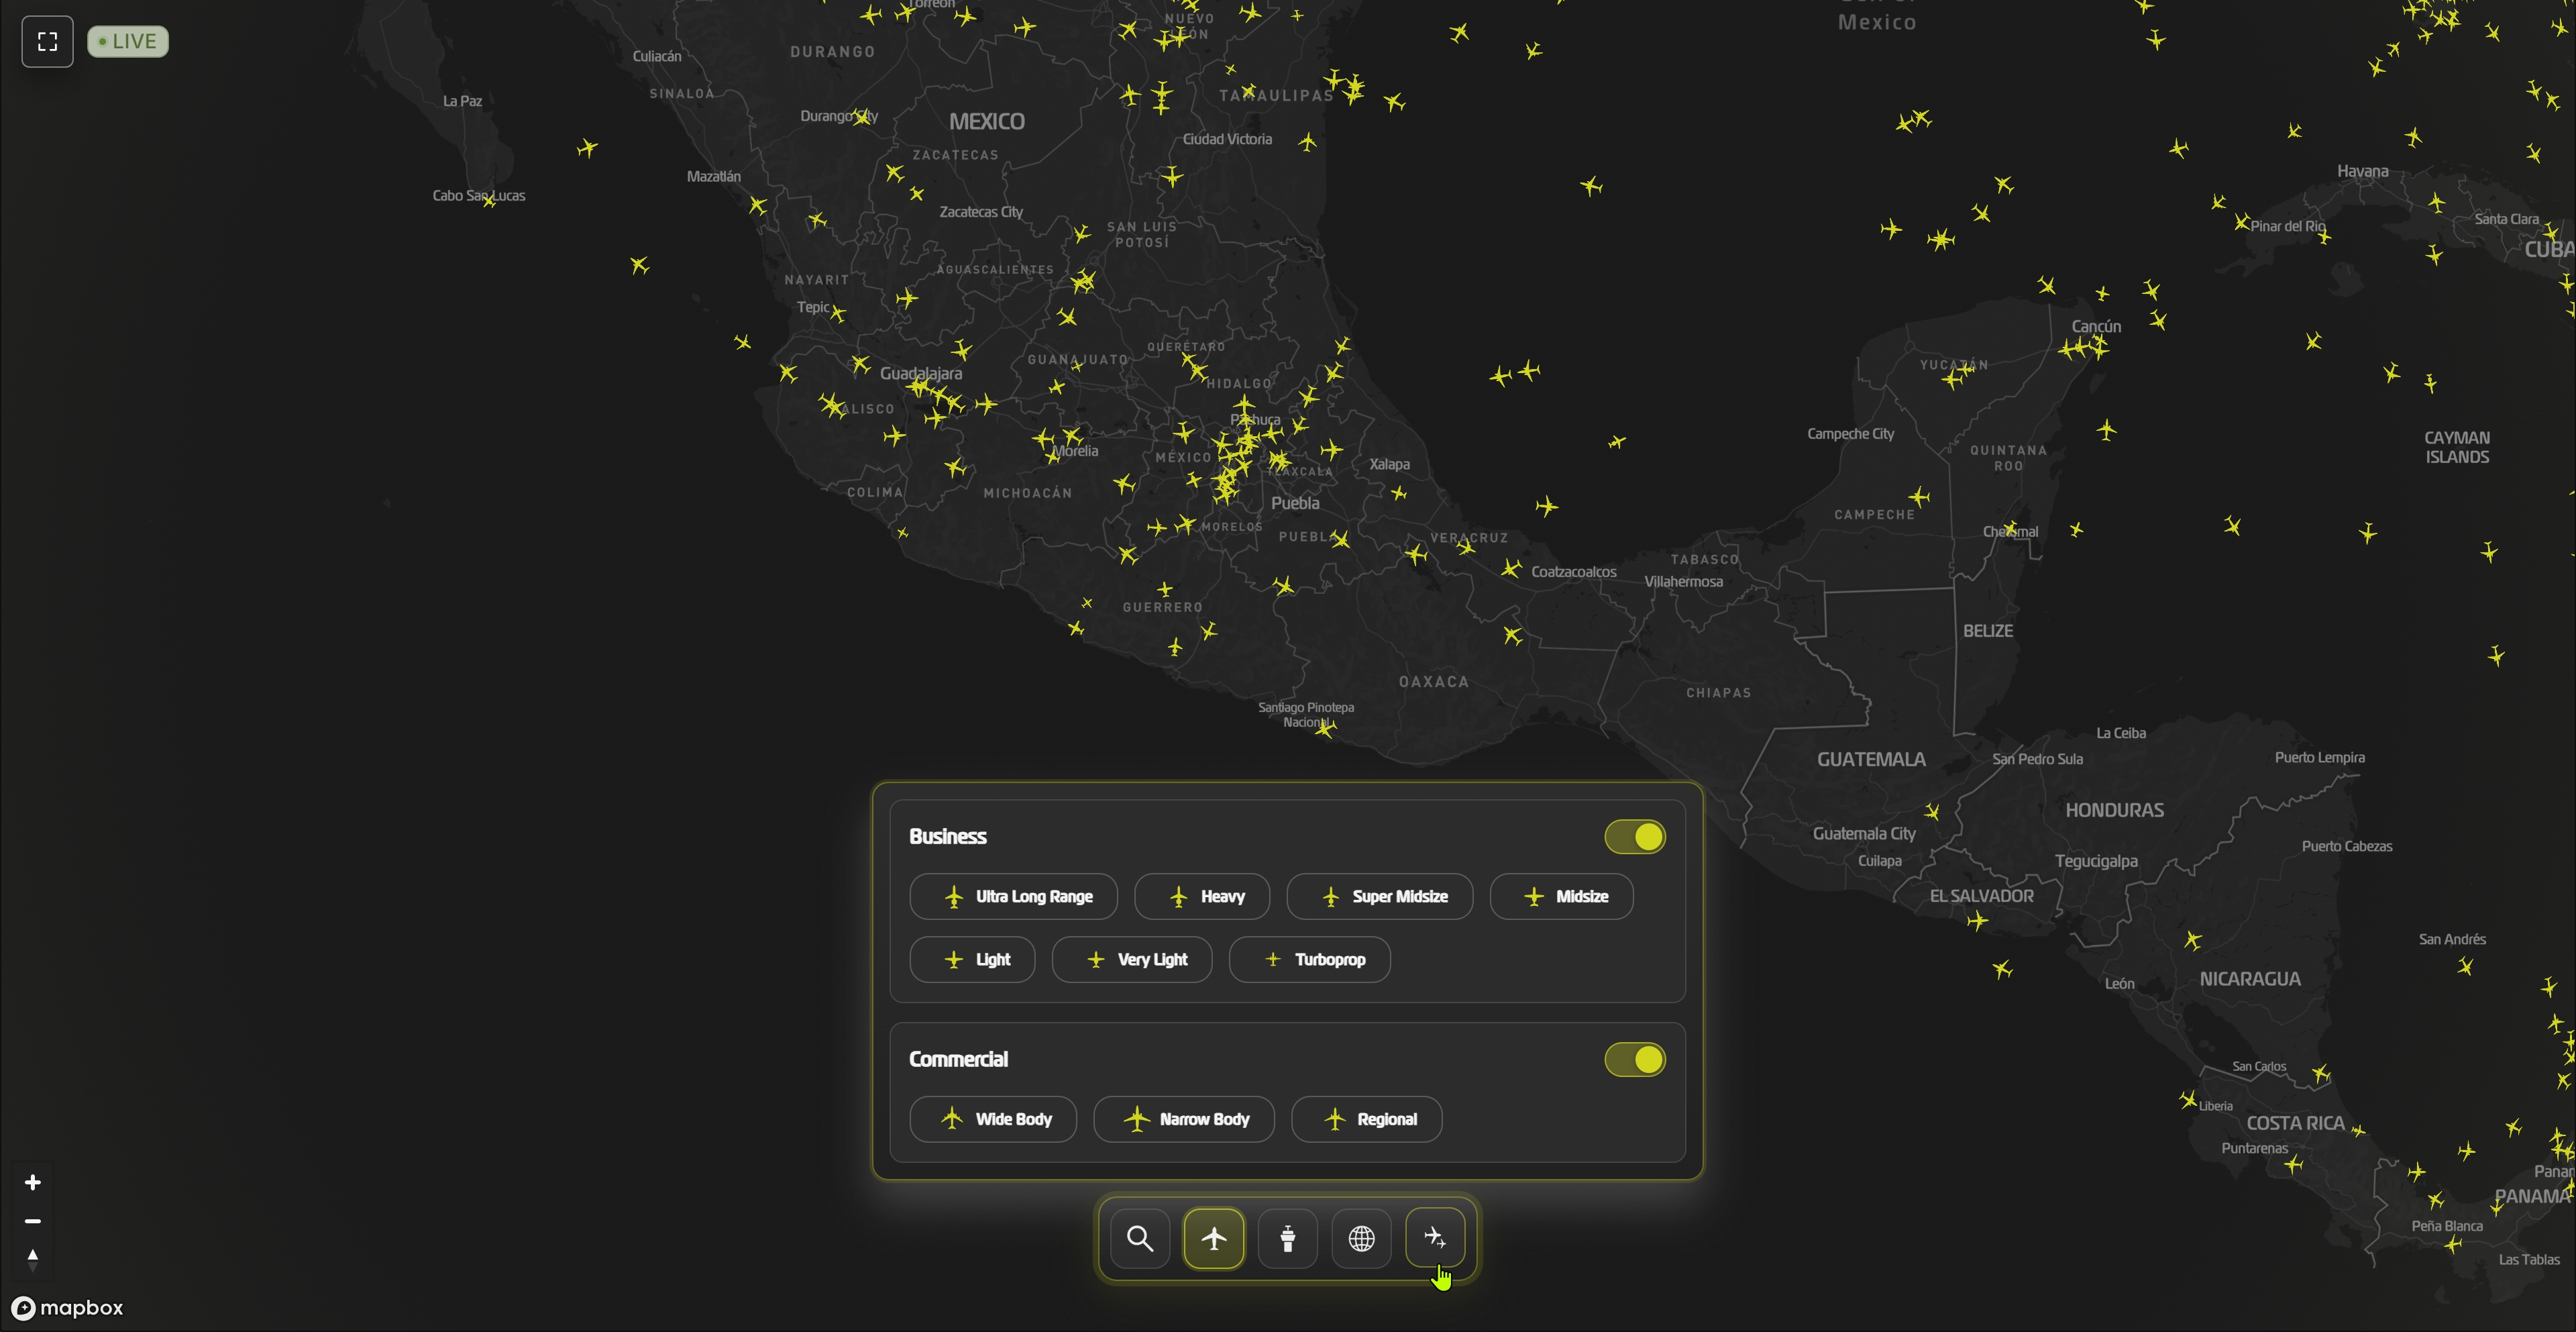Screen dimensions: 2576x1332
Task: Open the Mapbox logo link
Action: [67, 1307]
